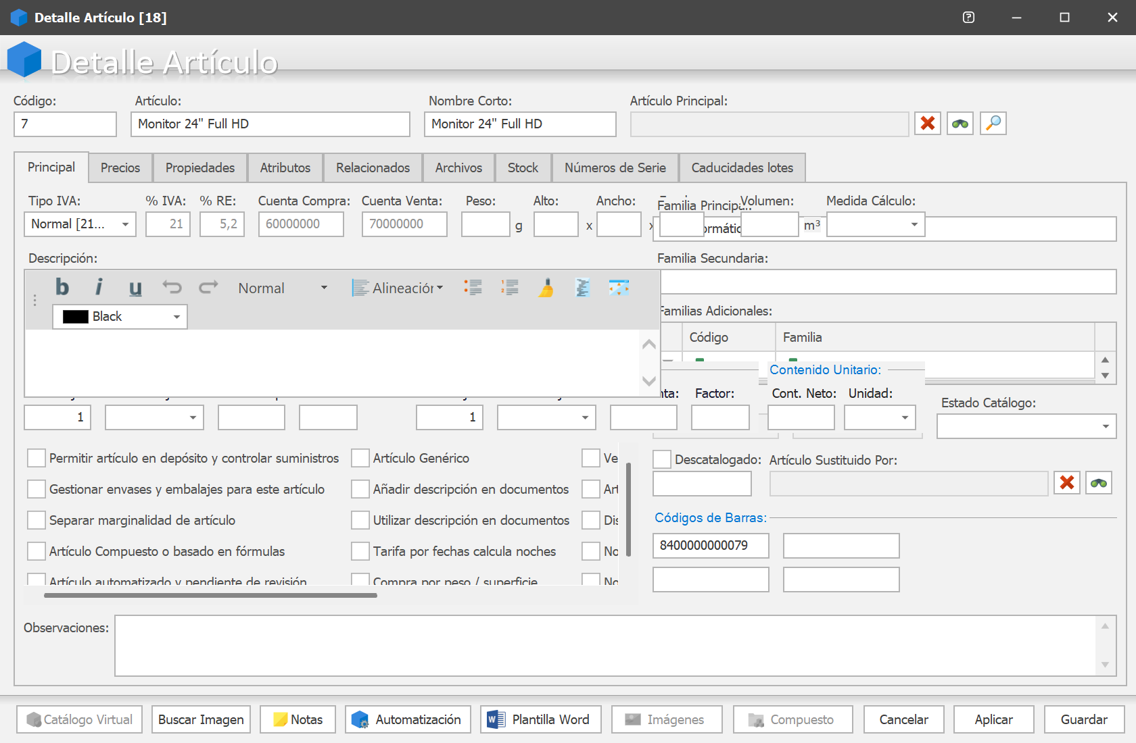Screen dimensions: 1136x743
Task: Click the HTML source view icon
Action: click(x=582, y=288)
